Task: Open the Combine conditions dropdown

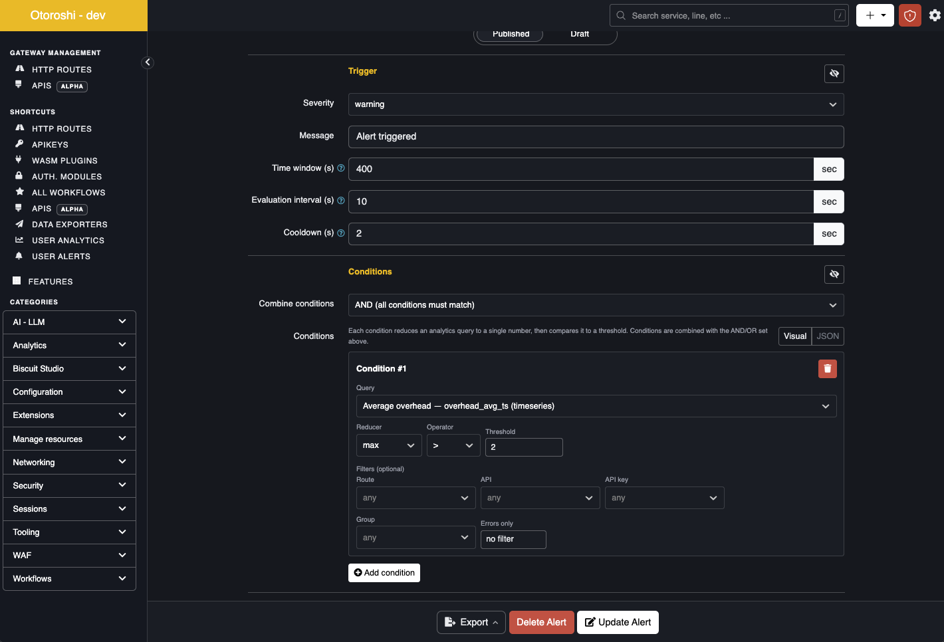Action: (x=596, y=305)
